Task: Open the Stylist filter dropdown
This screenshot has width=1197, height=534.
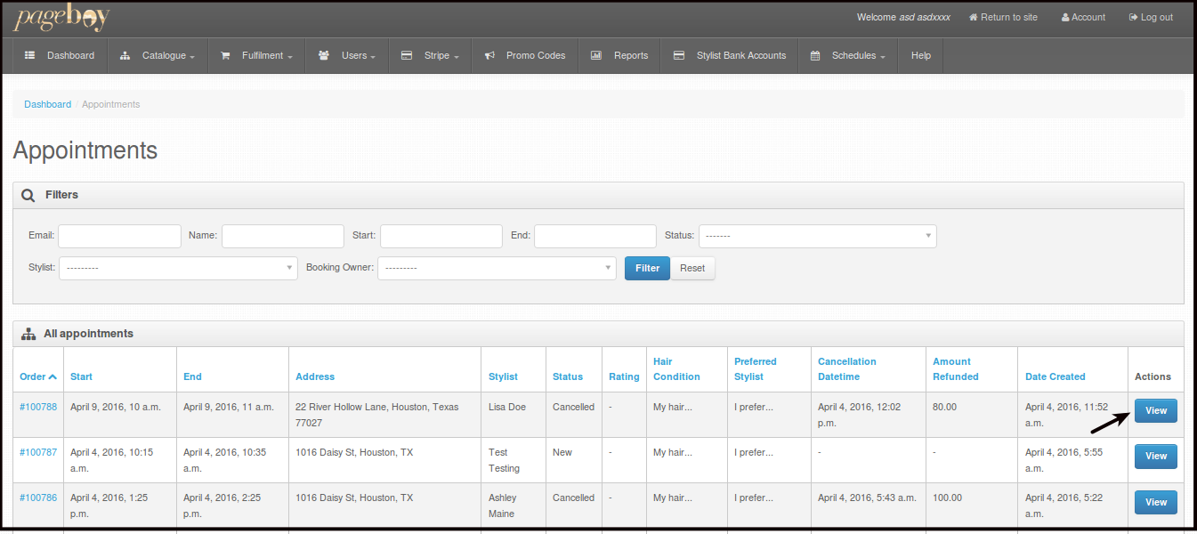Action: point(178,268)
